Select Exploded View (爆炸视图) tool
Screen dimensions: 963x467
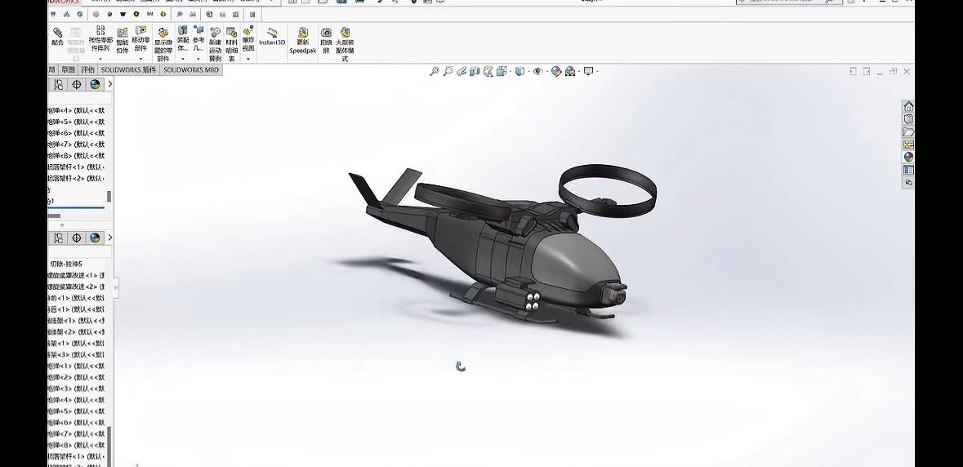coord(248,38)
